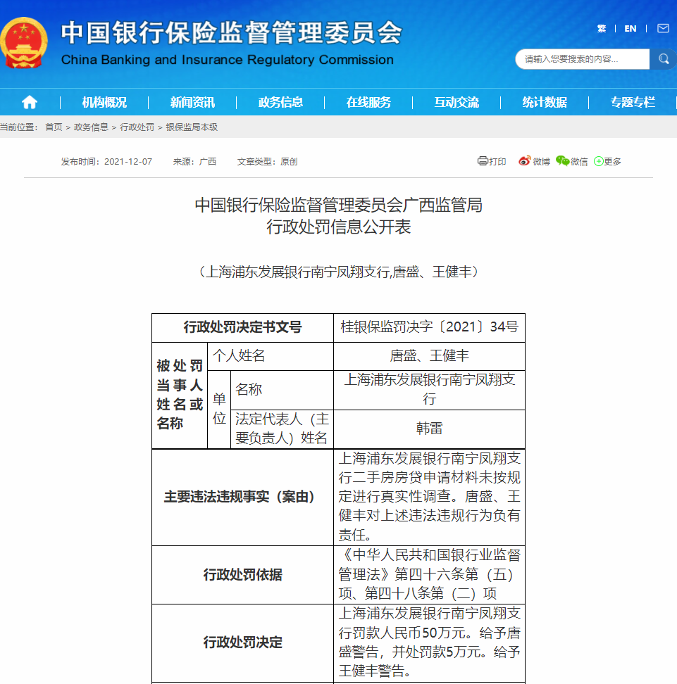Go to 银保监局本级 in breadcrumb
Image resolution: width=677 pixels, height=684 pixels.
pyautogui.click(x=192, y=127)
